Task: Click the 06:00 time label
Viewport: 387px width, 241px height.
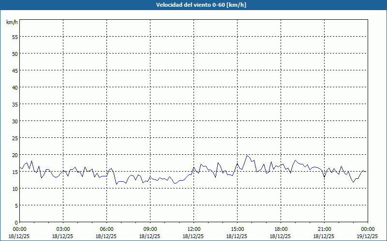Action: point(106,229)
